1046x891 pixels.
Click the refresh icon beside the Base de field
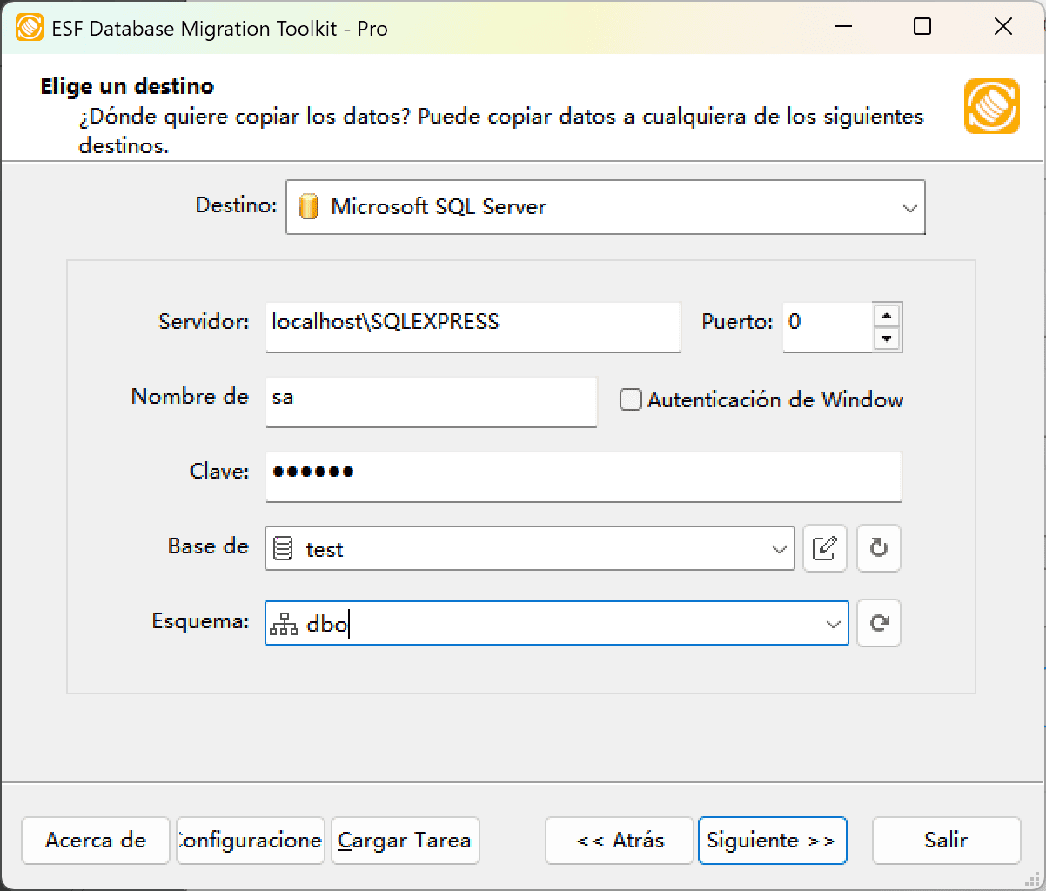(878, 548)
